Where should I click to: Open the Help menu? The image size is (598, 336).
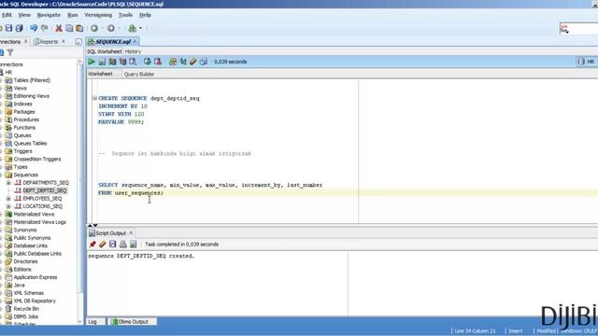point(145,15)
